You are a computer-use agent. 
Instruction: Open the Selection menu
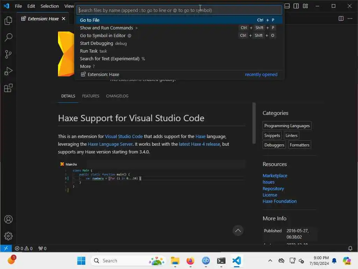pos(50,6)
